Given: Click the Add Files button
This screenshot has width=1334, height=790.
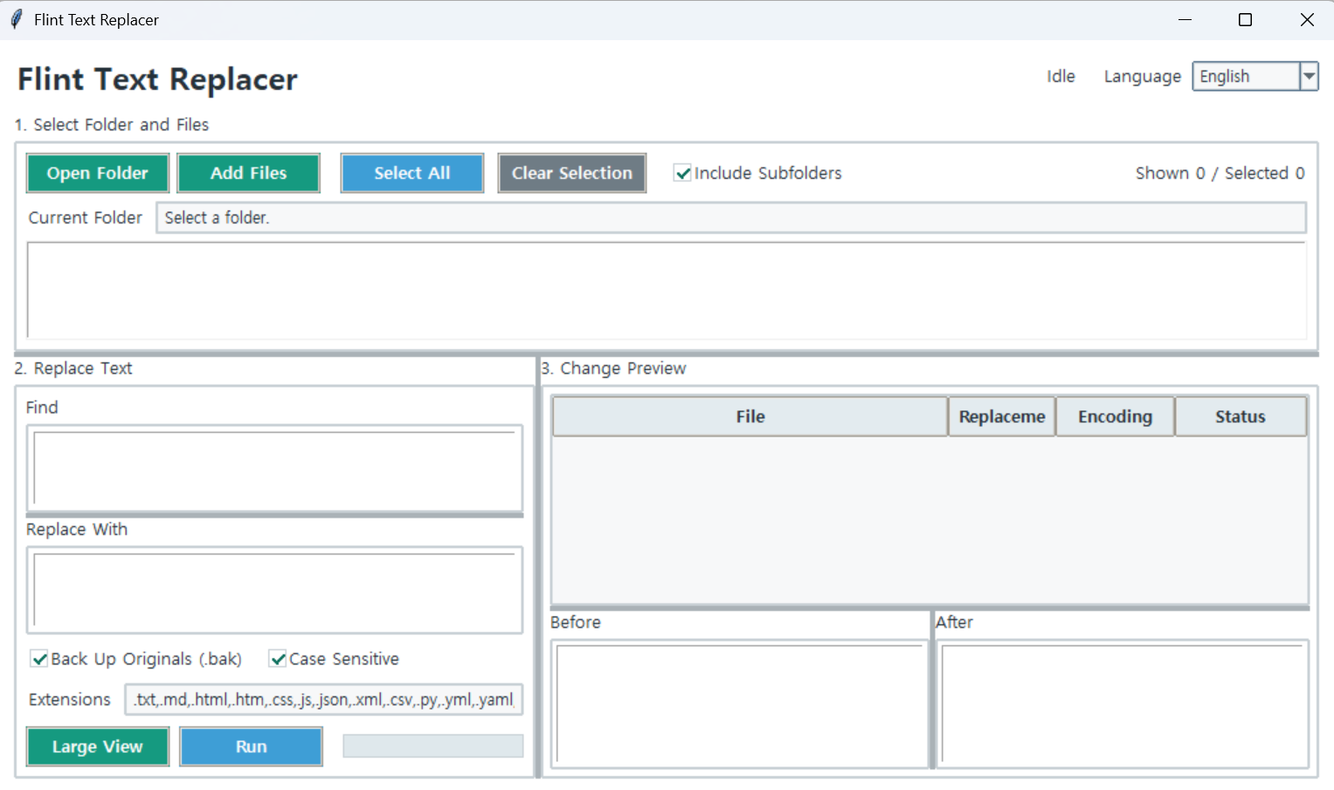Looking at the screenshot, I should coord(249,173).
